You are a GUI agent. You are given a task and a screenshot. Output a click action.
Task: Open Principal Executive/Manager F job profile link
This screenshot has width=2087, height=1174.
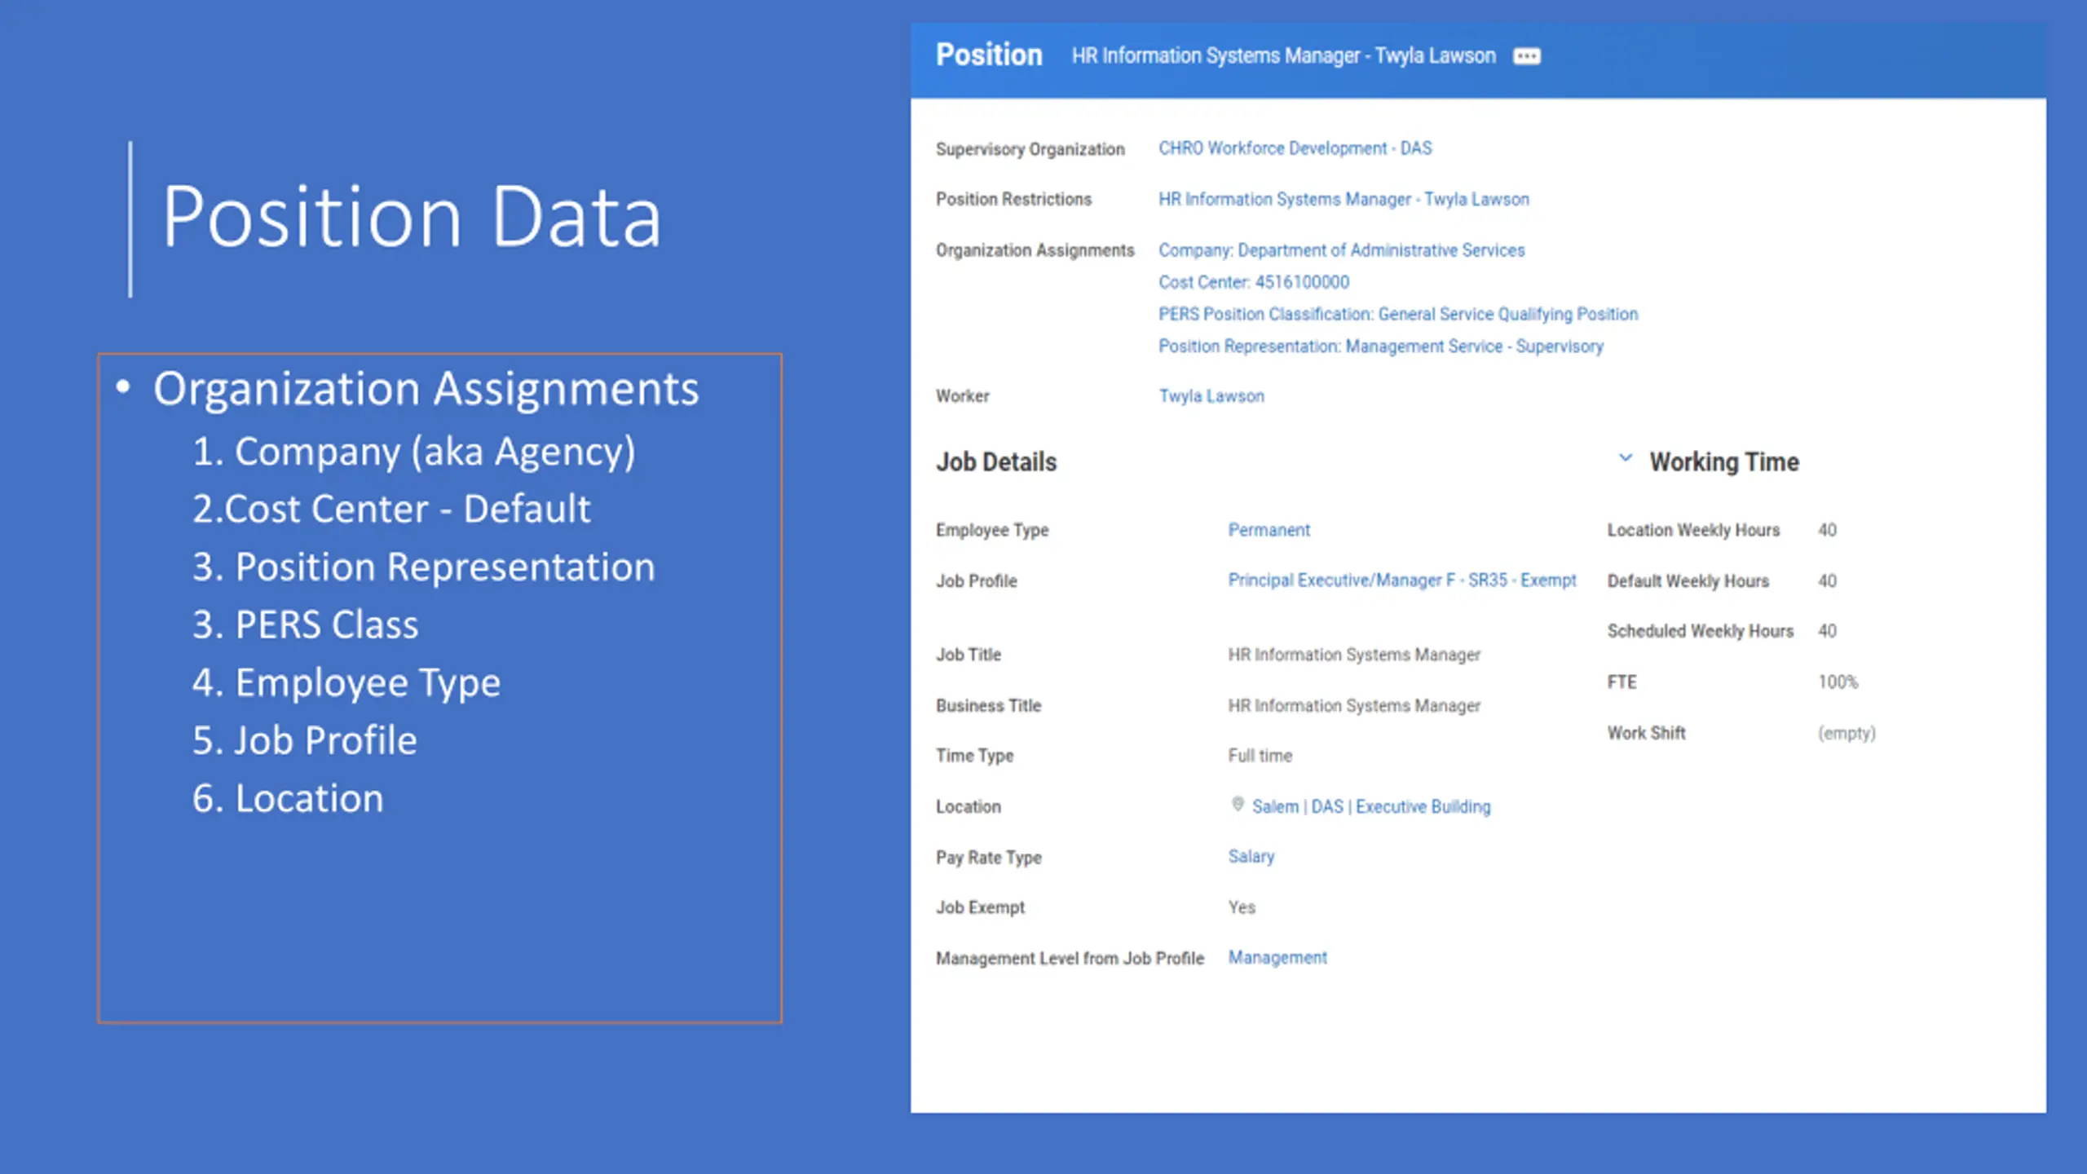coord(1402,580)
